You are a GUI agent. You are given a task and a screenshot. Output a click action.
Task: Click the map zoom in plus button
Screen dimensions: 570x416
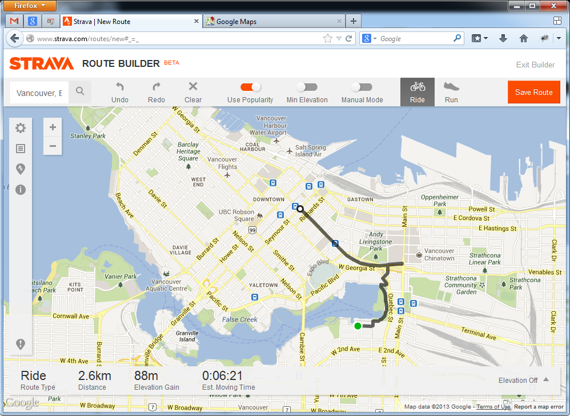(53, 127)
